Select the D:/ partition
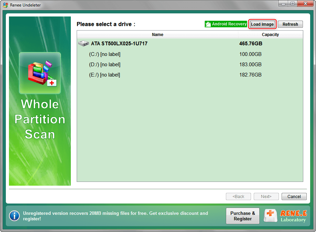 pos(105,65)
